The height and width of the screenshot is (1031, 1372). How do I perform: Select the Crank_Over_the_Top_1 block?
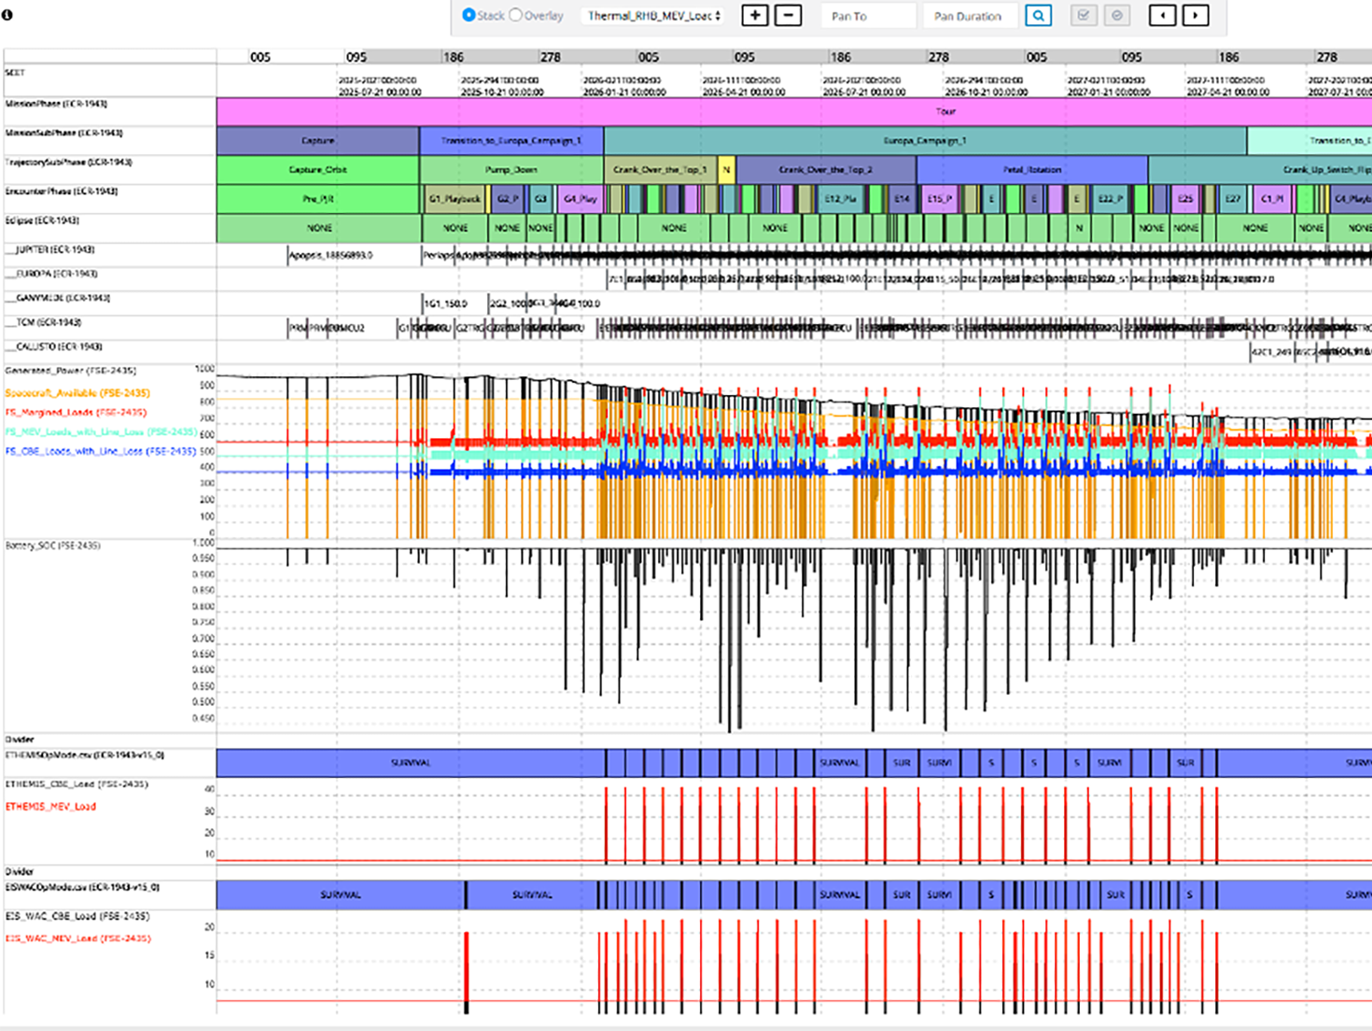pos(661,170)
